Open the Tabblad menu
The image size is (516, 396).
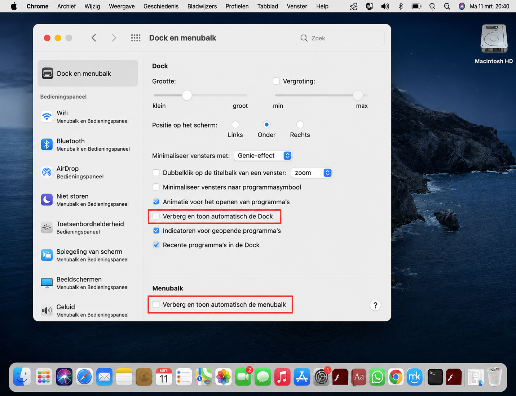[x=268, y=6]
